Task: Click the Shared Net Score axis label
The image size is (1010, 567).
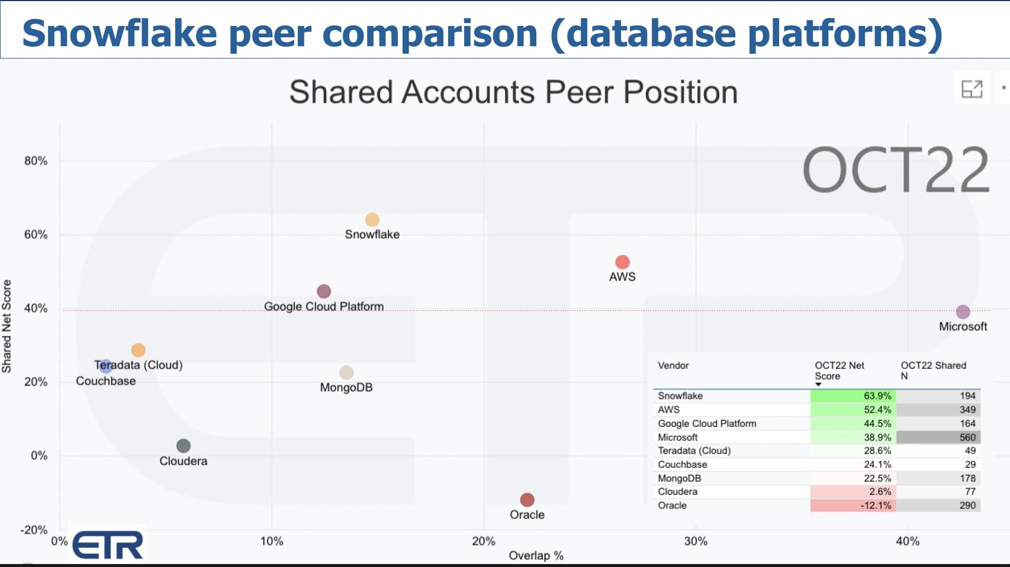Action: pyautogui.click(x=7, y=326)
